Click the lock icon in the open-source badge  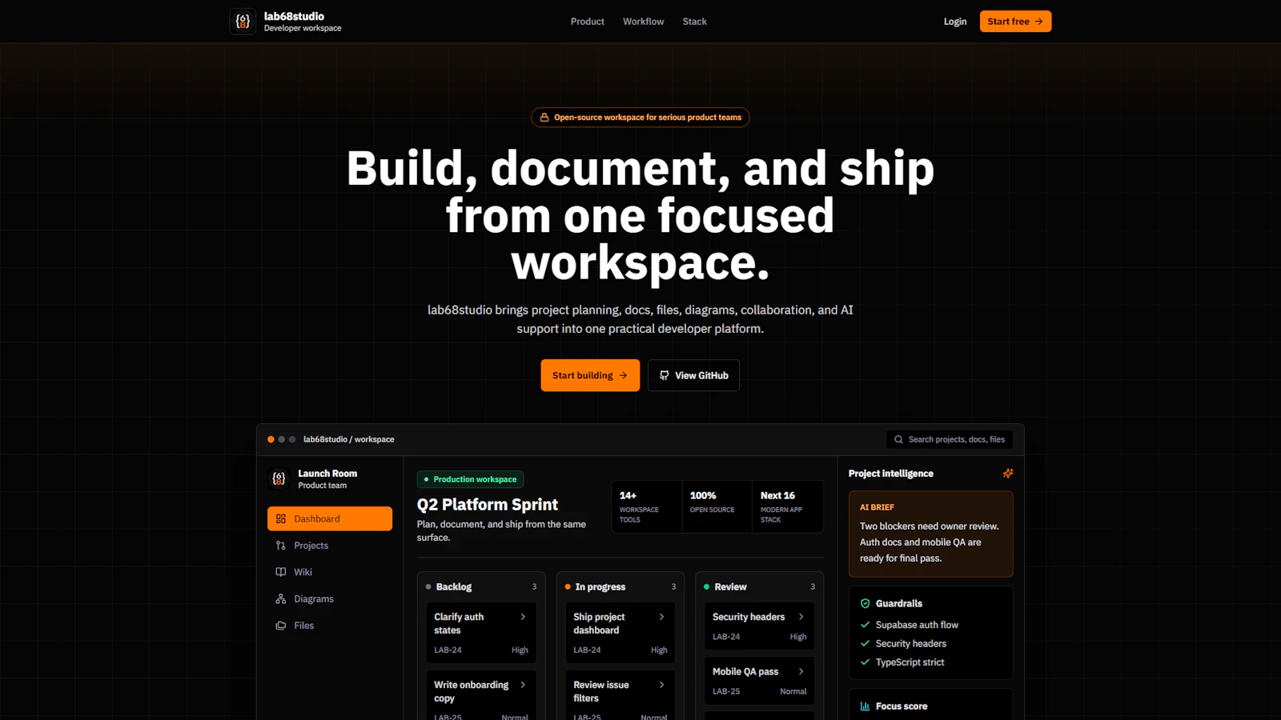tap(544, 118)
